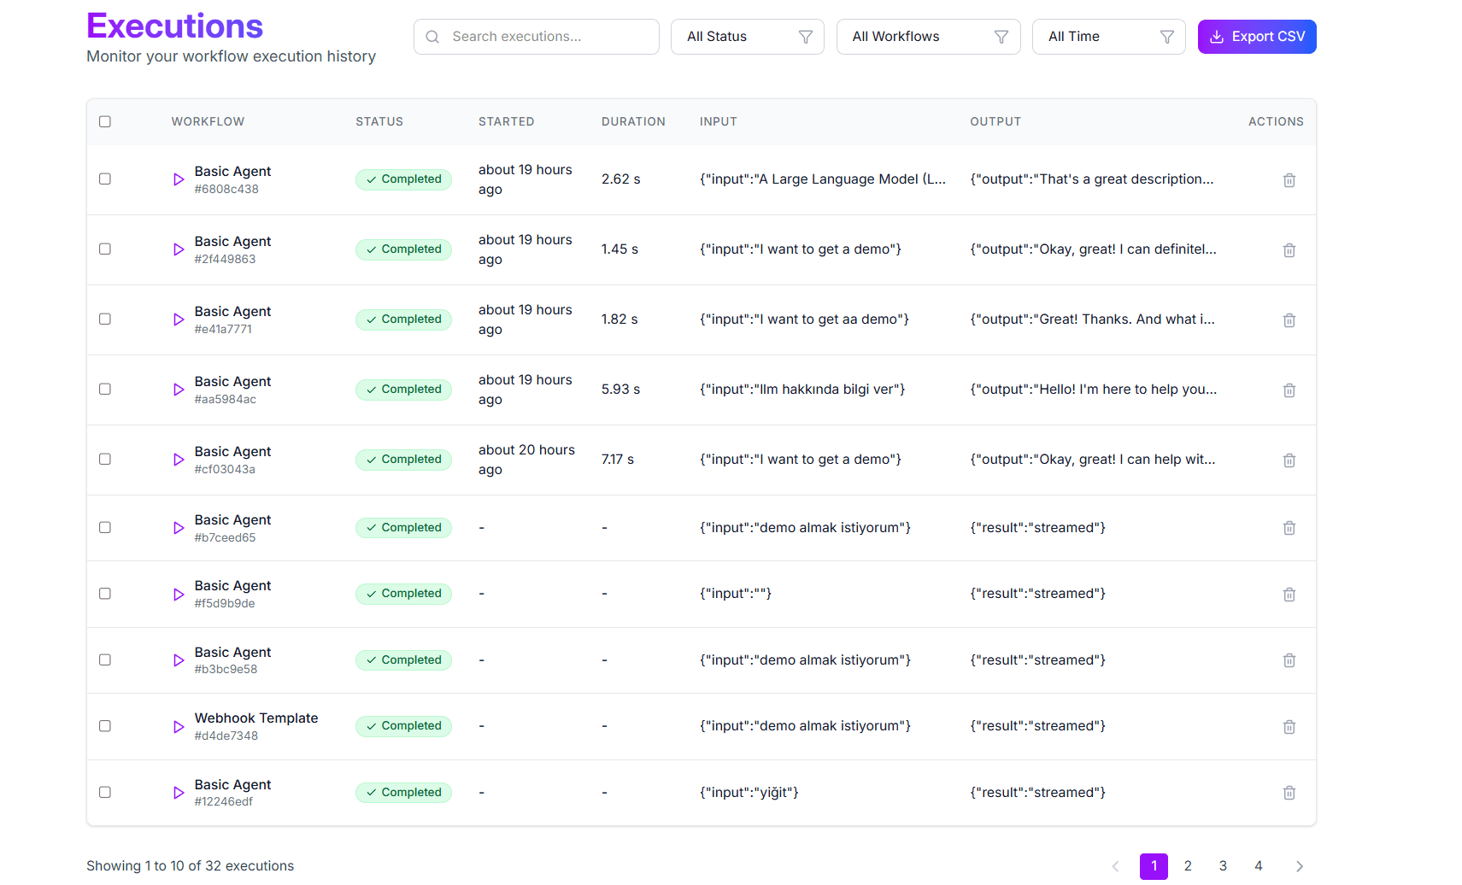Select the play icon next to #2f449863
Image resolution: width=1462 pixels, height=885 pixels.
click(x=178, y=250)
